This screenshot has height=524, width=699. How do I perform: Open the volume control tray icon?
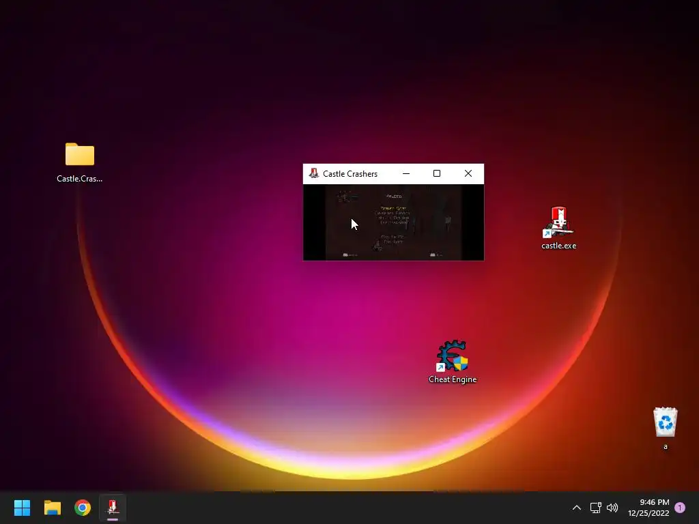(612, 508)
